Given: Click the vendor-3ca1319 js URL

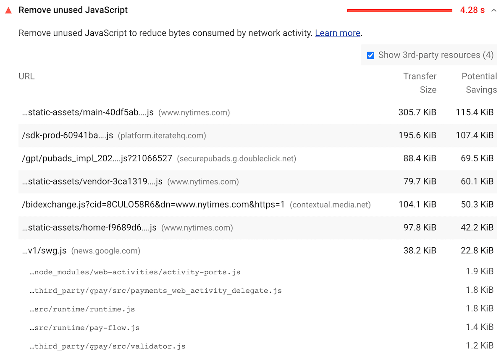Looking at the screenshot, I should coord(92,182).
